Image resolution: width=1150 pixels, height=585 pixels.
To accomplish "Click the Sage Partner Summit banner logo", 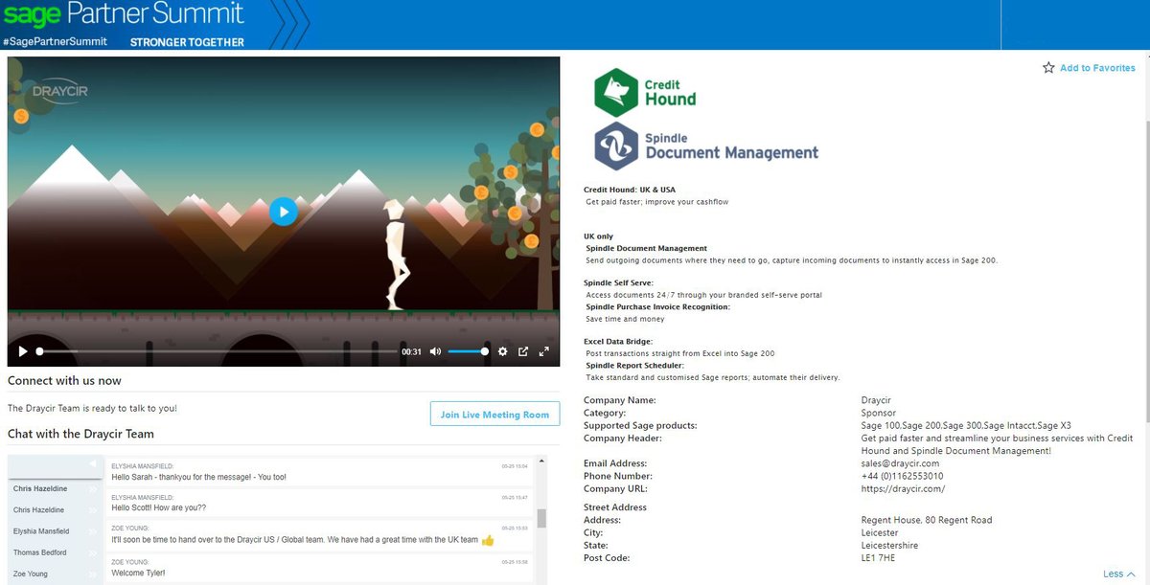I will (x=123, y=14).
